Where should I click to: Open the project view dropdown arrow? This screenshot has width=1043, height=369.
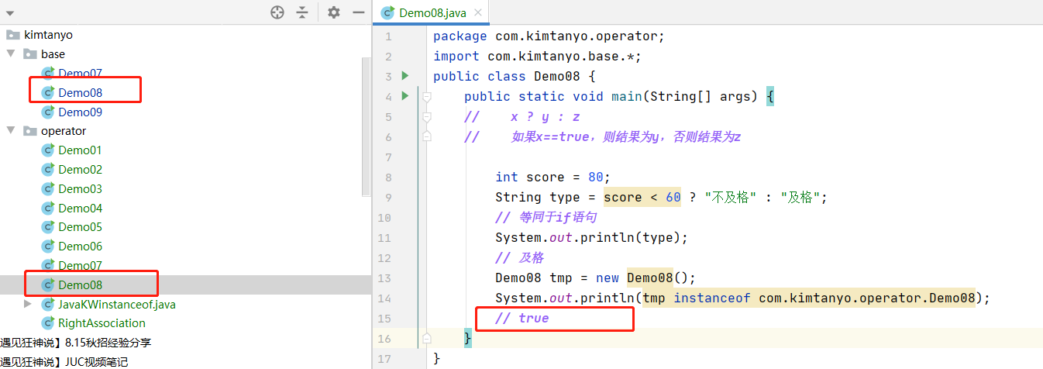pos(9,14)
